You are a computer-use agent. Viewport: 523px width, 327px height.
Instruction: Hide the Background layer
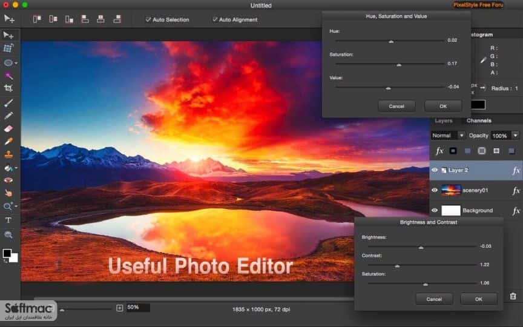tap(434, 210)
